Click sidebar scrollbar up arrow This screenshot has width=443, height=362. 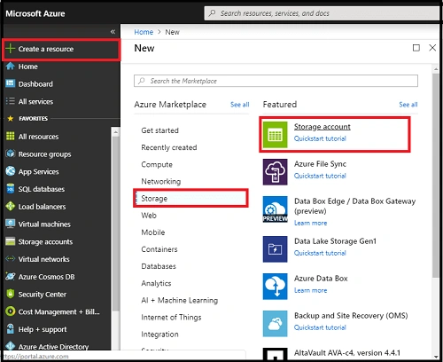pos(115,132)
